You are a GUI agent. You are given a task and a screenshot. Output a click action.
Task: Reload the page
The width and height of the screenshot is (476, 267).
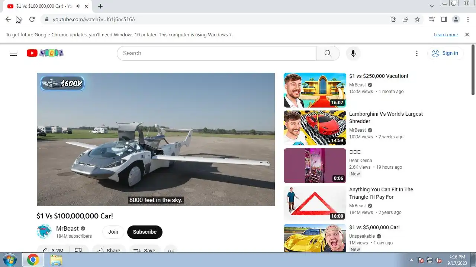tap(32, 19)
